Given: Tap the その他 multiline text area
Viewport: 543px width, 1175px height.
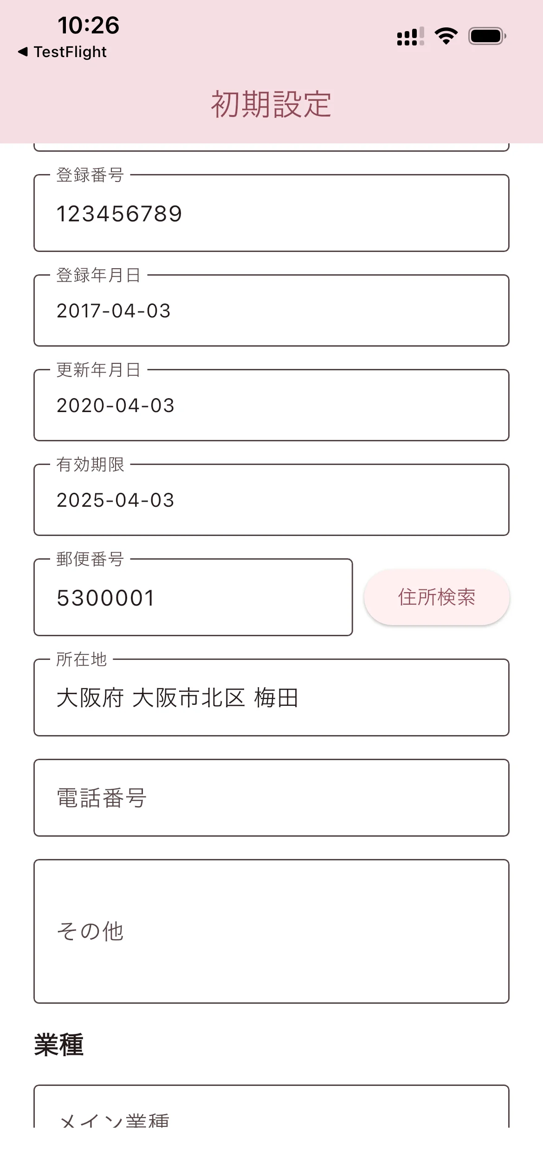Looking at the screenshot, I should coord(271,931).
